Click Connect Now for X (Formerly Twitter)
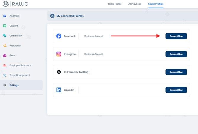Viewport: 198px width, 134px height. click(176, 72)
